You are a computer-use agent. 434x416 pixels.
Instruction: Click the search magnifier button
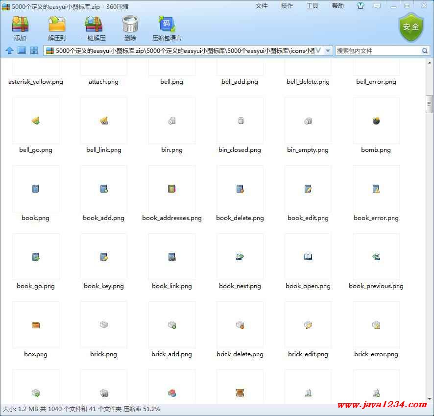(x=425, y=50)
